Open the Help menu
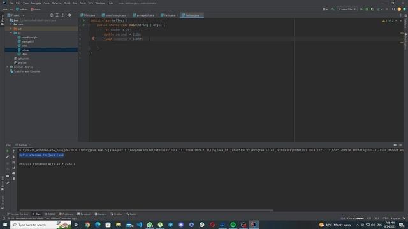 (110, 3)
